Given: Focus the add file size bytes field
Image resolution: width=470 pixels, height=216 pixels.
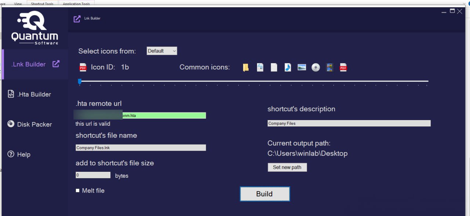Looking at the screenshot, I should coord(93,175).
